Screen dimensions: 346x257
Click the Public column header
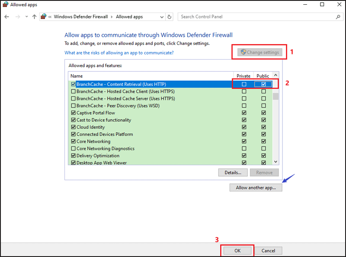(263, 76)
